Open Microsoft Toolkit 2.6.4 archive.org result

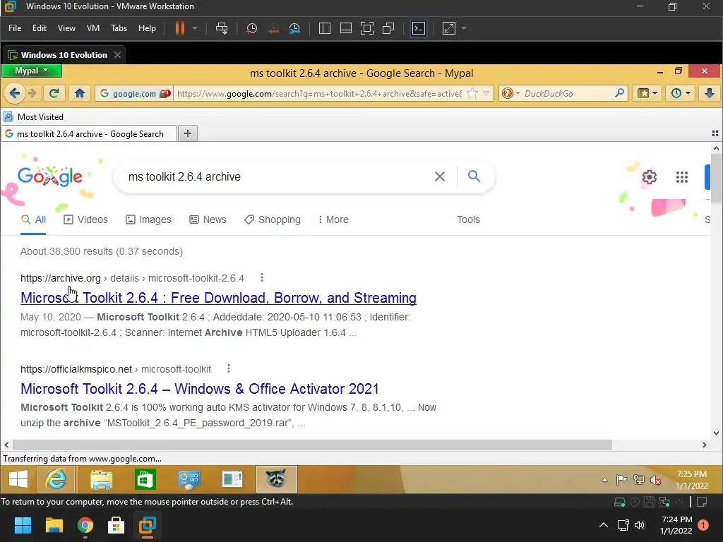point(219,298)
